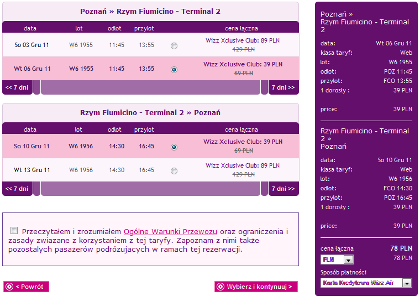The image size is (420, 301).
Task: Go forward 7 days for Rzym to Poznań flights
Action: coord(283,189)
